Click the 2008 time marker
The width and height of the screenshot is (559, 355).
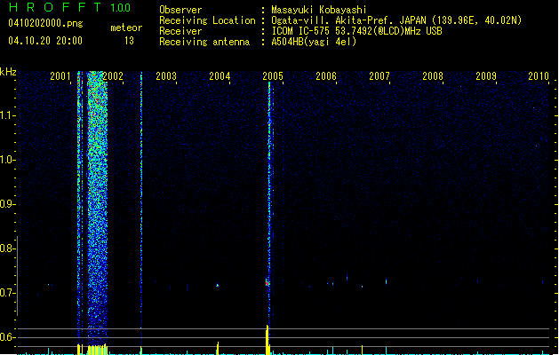433,76
